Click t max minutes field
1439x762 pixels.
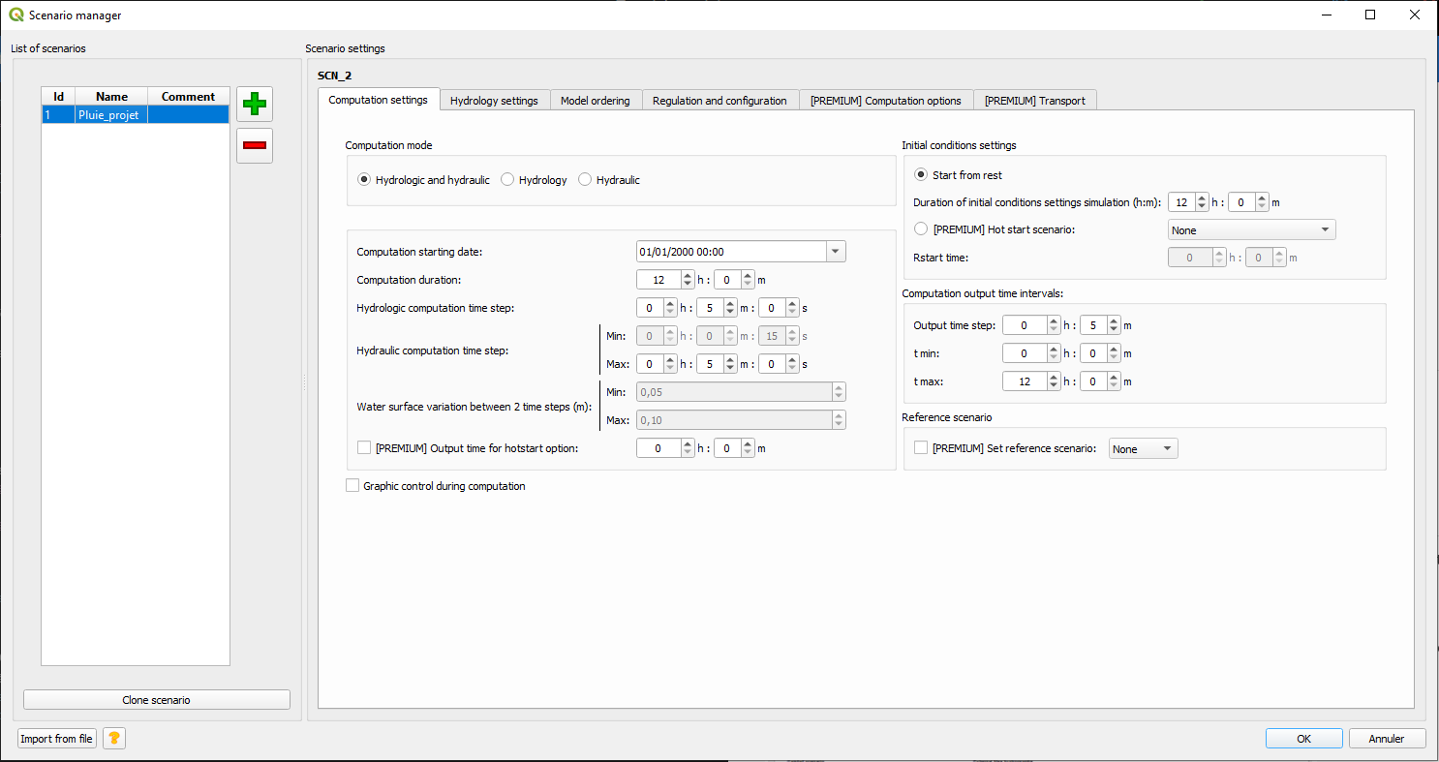pyautogui.click(x=1092, y=381)
